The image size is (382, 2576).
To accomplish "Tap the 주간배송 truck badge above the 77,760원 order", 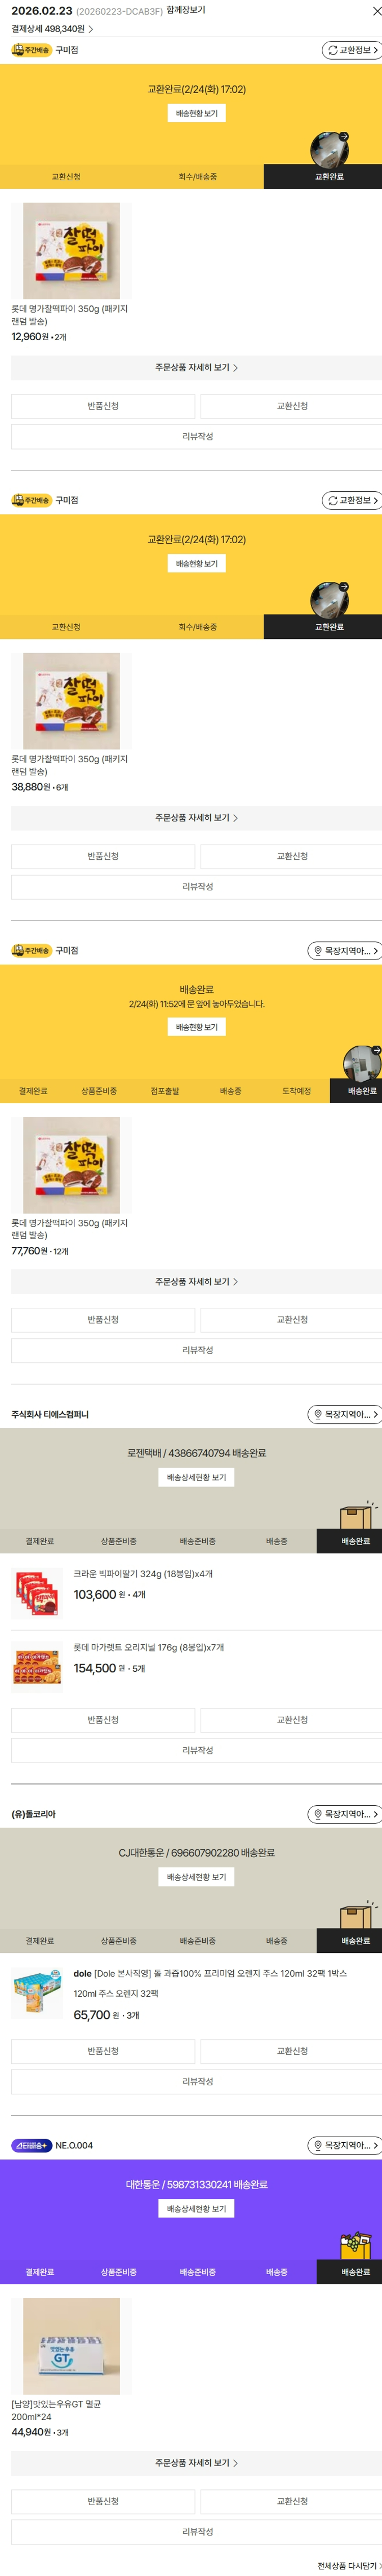I will 31,950.
